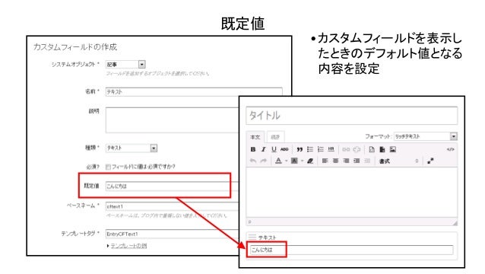Select the 本文 tab
Image resolution: width=485 pixels, height=274 pixels.
[255, 137]
